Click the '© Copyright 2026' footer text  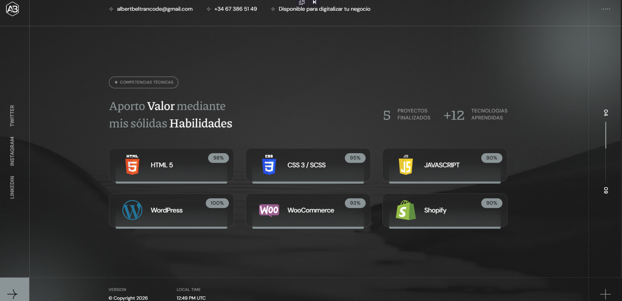click(x=128, y=298)
